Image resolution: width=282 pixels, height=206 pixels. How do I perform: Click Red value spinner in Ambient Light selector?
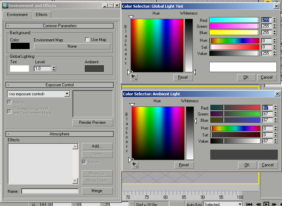point(276,108)
